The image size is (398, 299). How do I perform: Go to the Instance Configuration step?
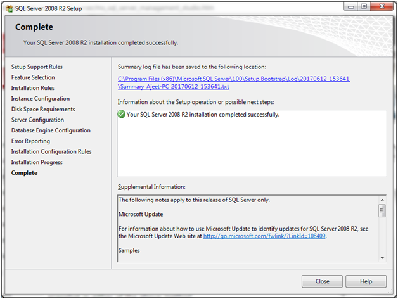(41, 99)
